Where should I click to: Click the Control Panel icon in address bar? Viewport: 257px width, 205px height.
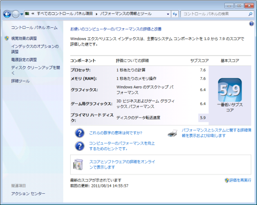pyautogui.click(x=27, y=13)
